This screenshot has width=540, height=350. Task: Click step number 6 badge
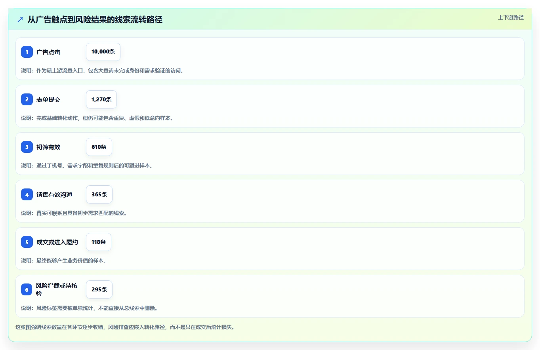click(27, 289)
